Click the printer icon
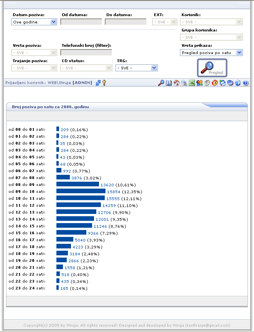Screen dimensions: 254x332 pyautogui.click(x=184, y=83)
